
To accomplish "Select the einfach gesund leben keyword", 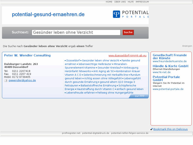I will click(x=130, y=89).
